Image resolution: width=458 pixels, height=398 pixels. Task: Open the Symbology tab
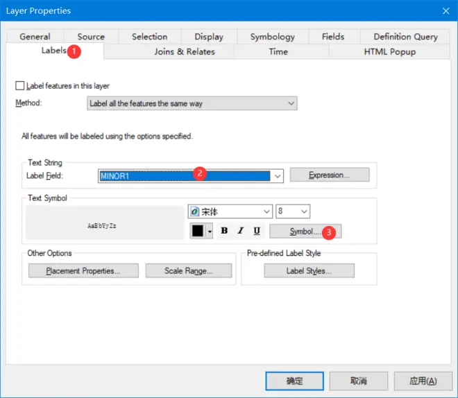click(273, 37)
